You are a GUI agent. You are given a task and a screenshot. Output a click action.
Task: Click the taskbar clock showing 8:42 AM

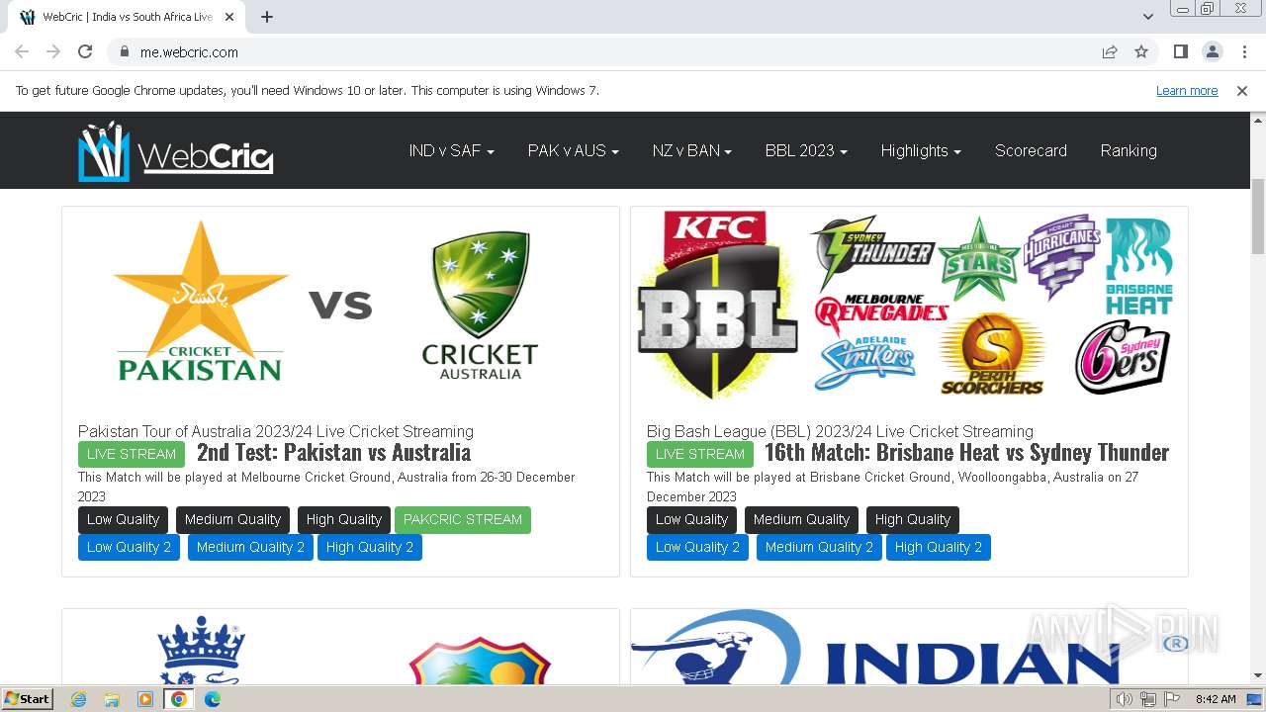tap(1216, 699)
